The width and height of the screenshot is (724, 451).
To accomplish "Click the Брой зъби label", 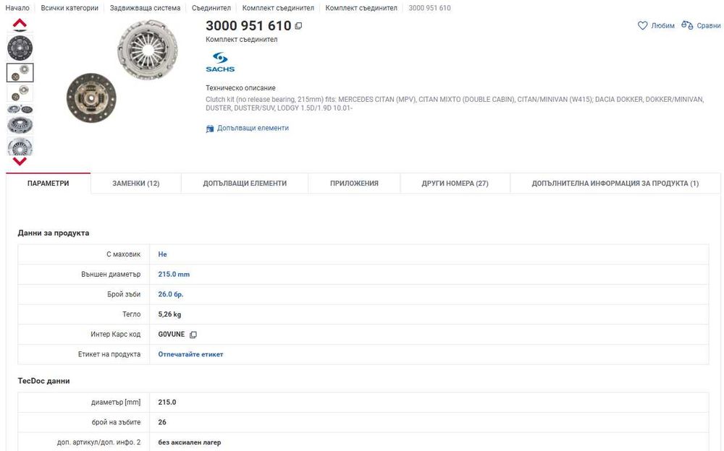I will coord(124,294).
